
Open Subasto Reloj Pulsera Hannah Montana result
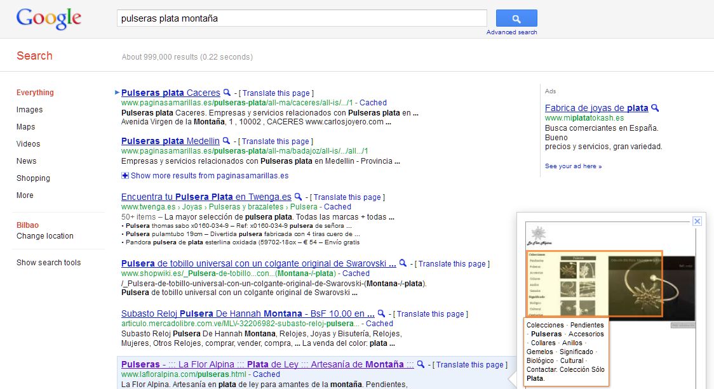tap(248, 313)
